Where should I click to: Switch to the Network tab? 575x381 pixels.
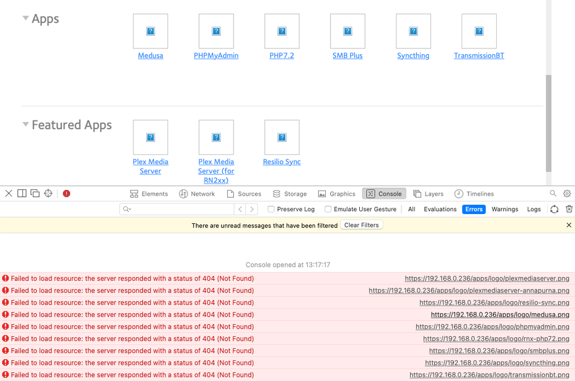(197, 193)
